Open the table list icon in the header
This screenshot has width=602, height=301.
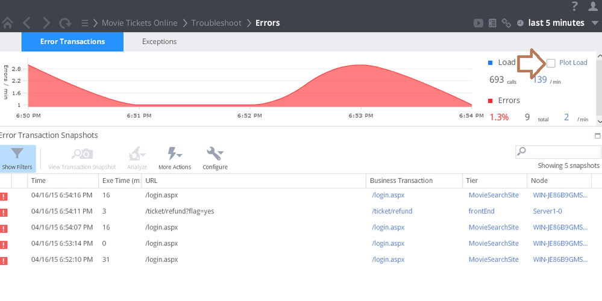point(492,23)
